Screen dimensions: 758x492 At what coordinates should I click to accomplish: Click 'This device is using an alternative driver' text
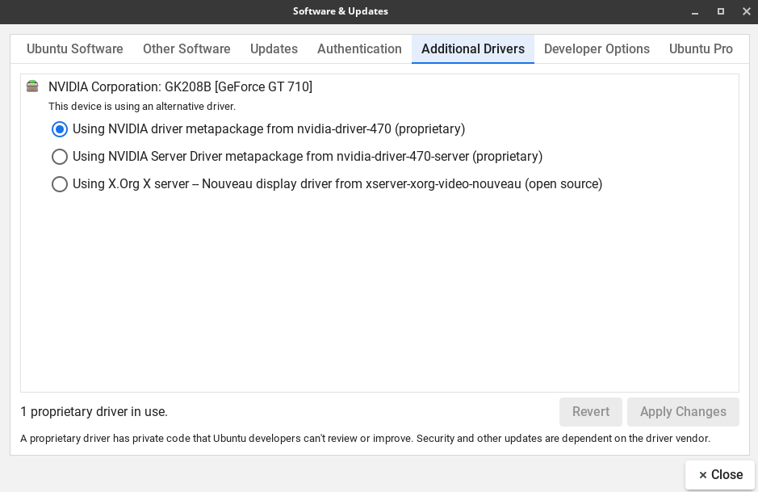[x=142, y=107]
